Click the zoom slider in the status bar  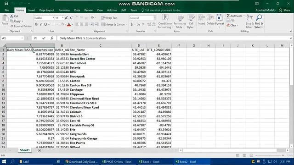point(270,155)
